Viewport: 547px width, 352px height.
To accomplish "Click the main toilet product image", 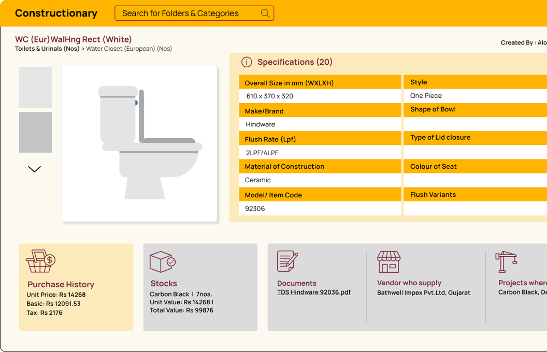I will pyautogui.click(x=139, y=143).
